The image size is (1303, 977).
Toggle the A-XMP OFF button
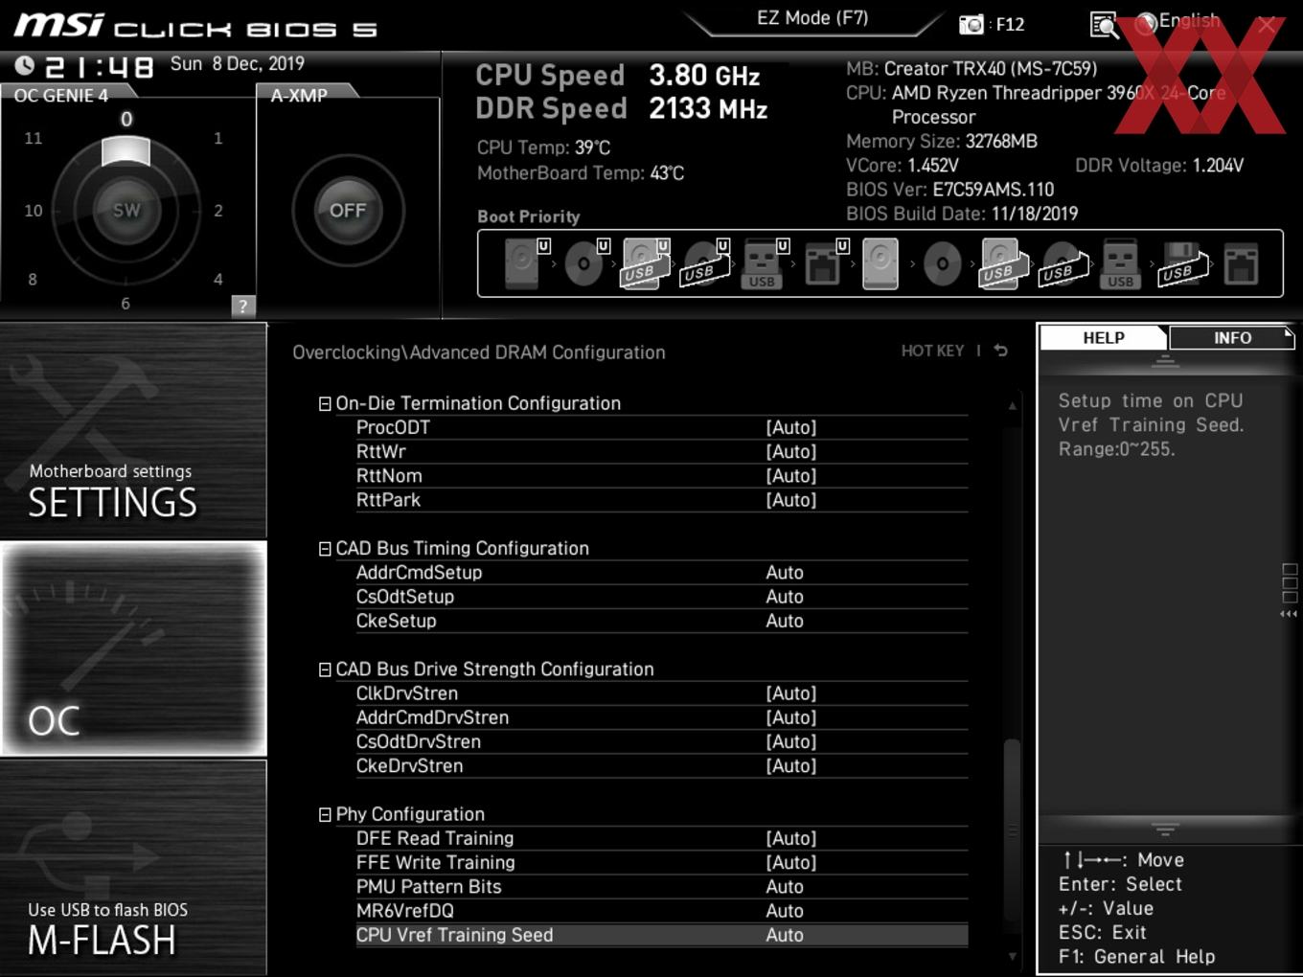348,210
